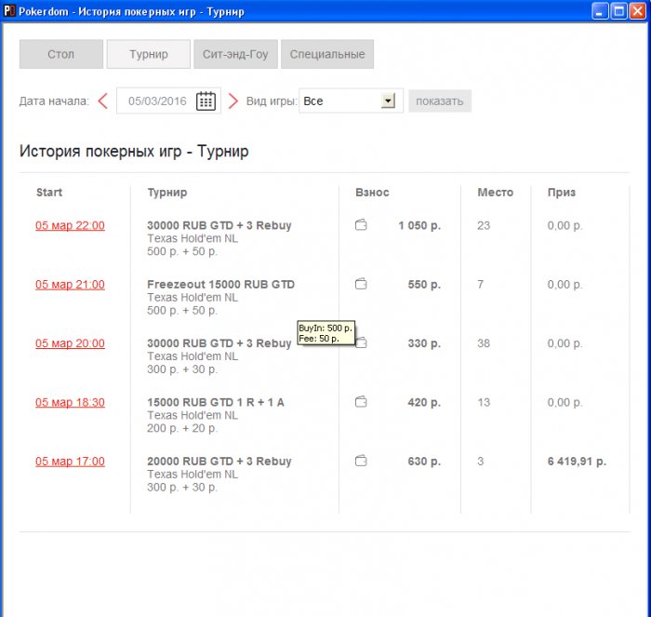Open the Сит-энд-Гоу tab
The image size is (651, 617).
(x=235, y=54)
